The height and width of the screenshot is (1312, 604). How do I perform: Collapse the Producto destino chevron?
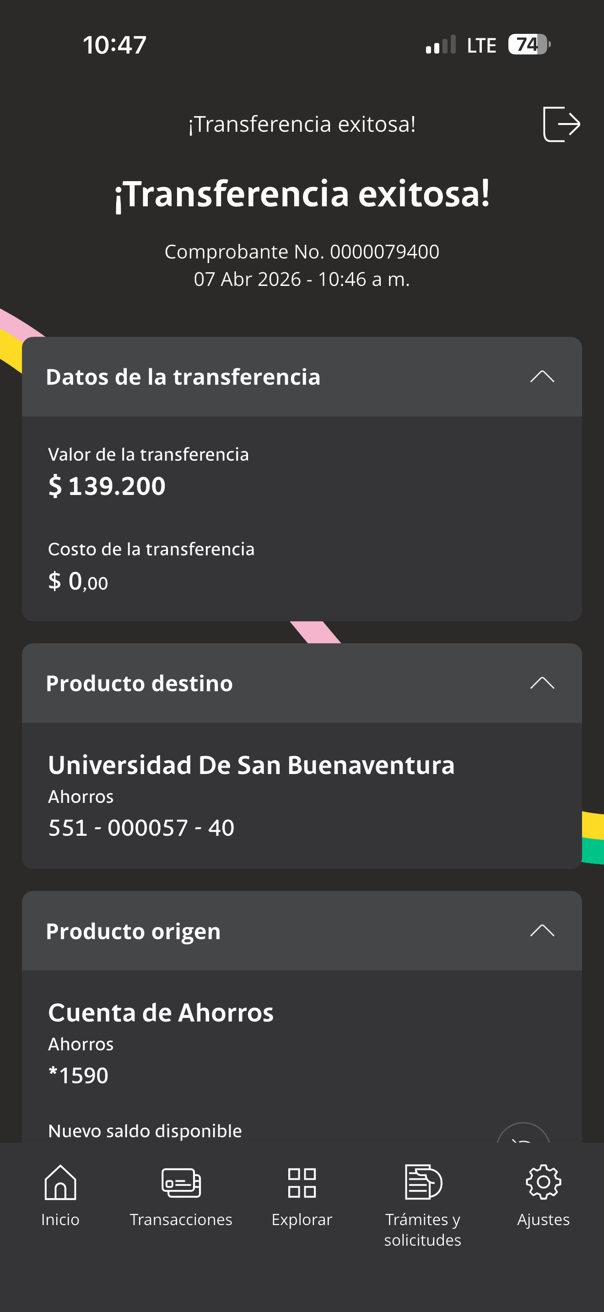pyautogui.click(x=542, y=683)
